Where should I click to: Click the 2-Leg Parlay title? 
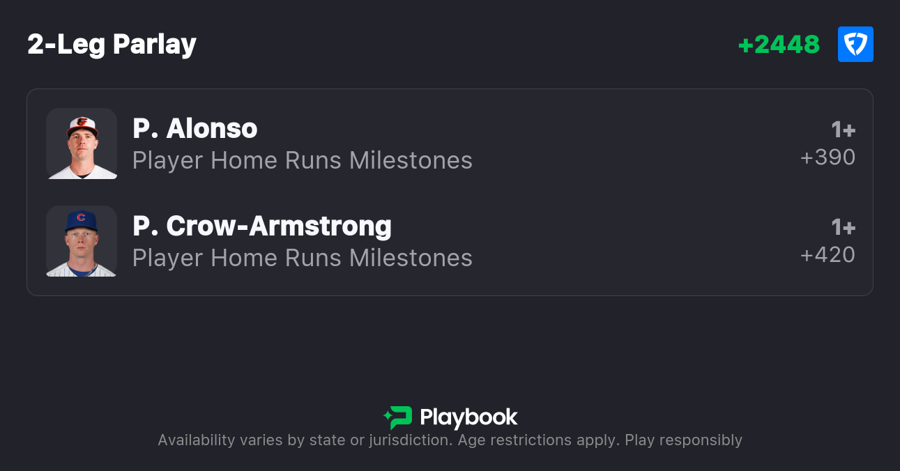(x=112, y=45)
